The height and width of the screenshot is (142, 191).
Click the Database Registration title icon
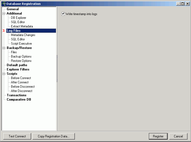tap(4, 4)
